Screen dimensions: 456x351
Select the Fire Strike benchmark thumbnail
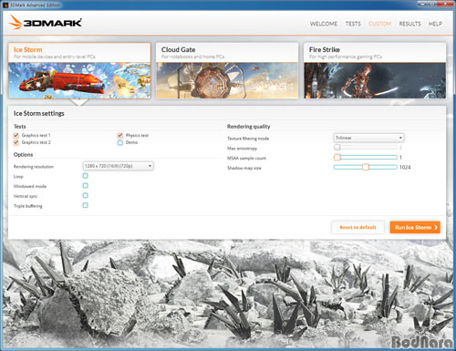pyautogui.click(x=375, y=80)
